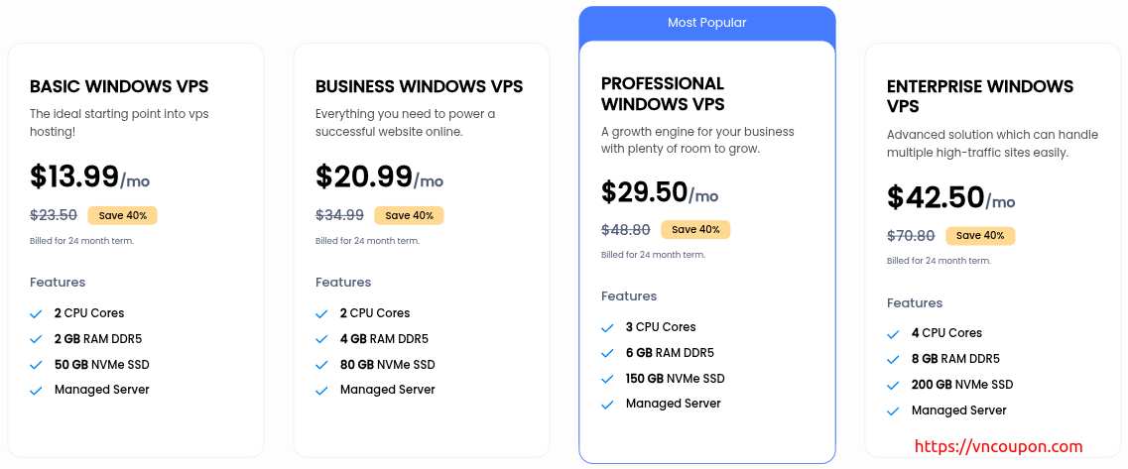Click checkmark beside 2 CPU Cores in Basic plan
1128x469 pixels.
[36, 314]
